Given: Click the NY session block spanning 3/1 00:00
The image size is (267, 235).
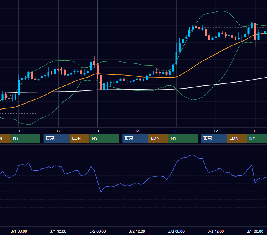Looking at the screenshot, I should [x=25, y=138].
